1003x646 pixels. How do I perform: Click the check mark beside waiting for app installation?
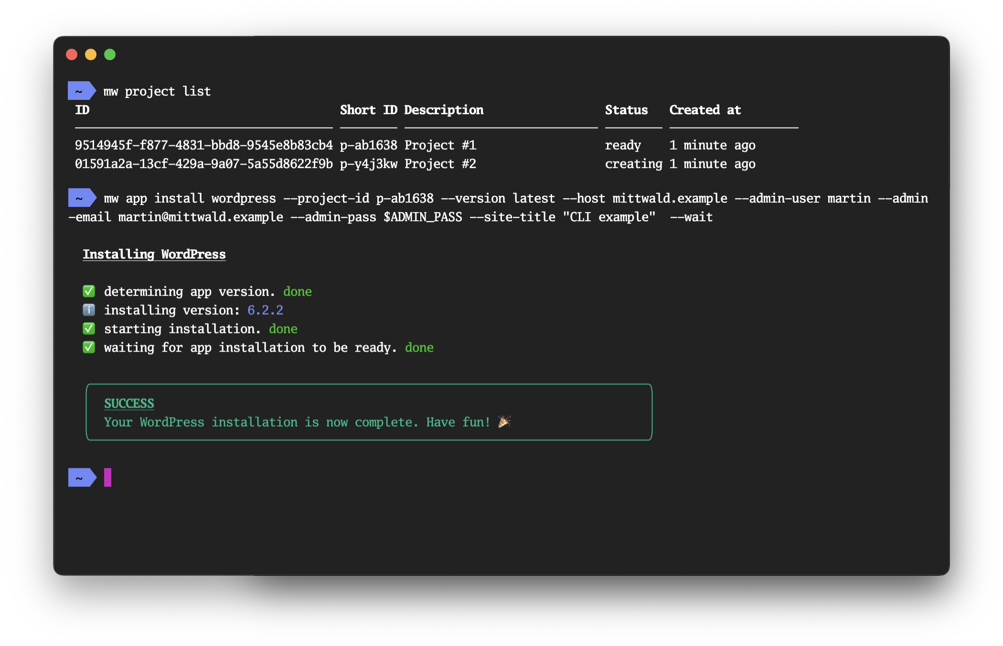click(89, 347)
